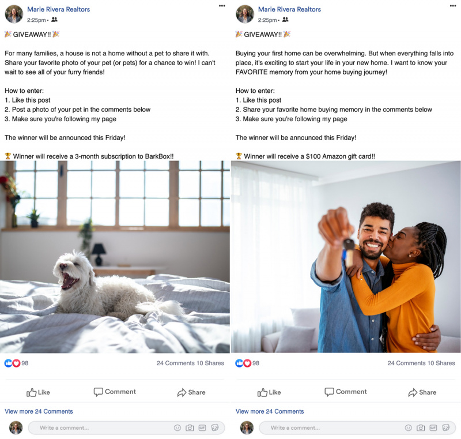Screen dimensions: 461x439
Task: Click the camera icon in the right comment box
Action: point(421,428)
